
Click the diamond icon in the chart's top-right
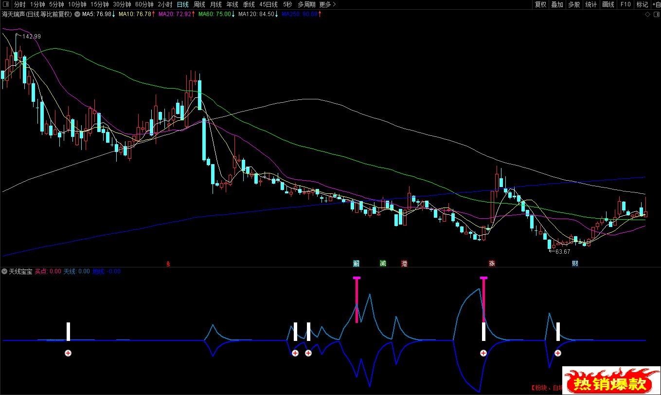(647, 14)
